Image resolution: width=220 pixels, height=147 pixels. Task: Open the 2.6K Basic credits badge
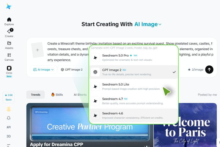point(9,97)
